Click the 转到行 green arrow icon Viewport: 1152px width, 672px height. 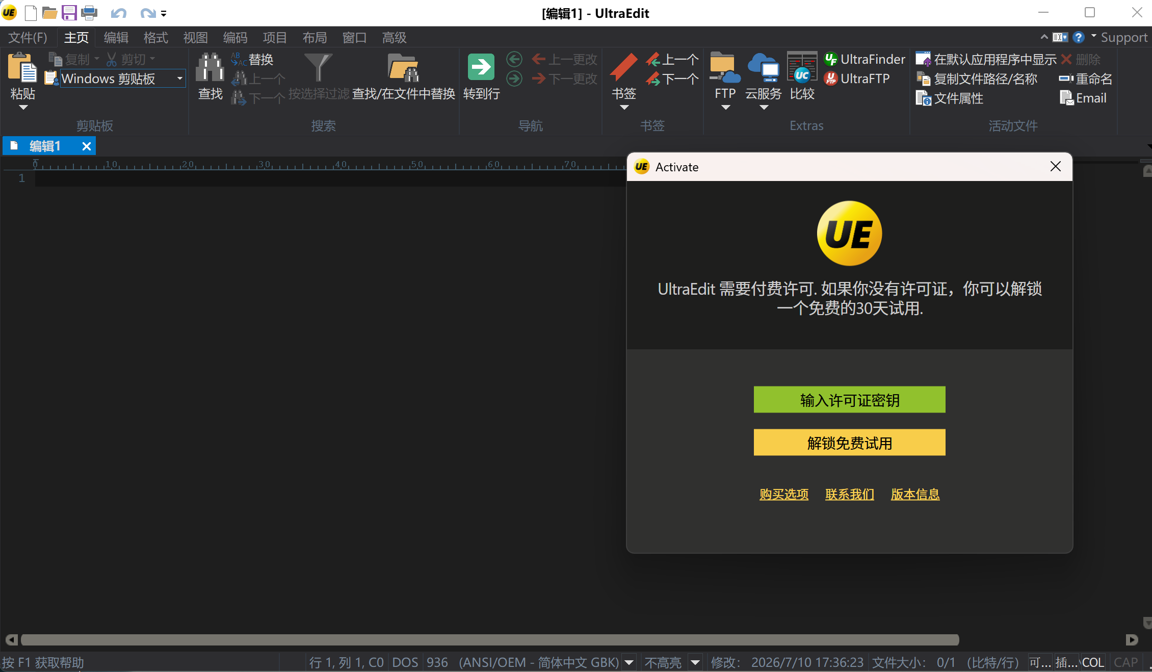pos(481,67)
